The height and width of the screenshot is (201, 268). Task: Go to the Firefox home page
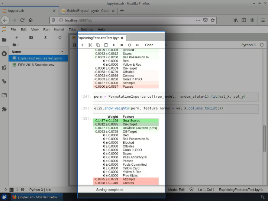(30, 20)
